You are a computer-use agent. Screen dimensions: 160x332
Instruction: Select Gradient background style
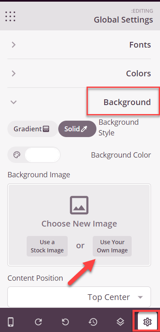tap(32, 129)
